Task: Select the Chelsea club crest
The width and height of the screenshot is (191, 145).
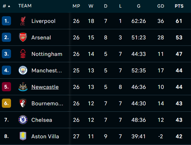Action: click(x=23, y=120)
